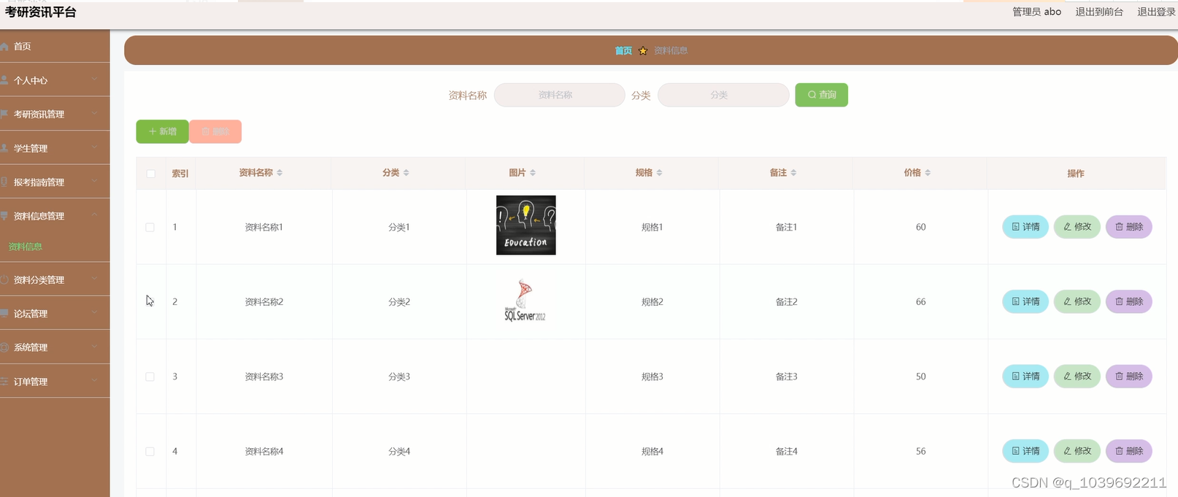
Task: Click the price cell showing 66
Action: tap(921, 301)
